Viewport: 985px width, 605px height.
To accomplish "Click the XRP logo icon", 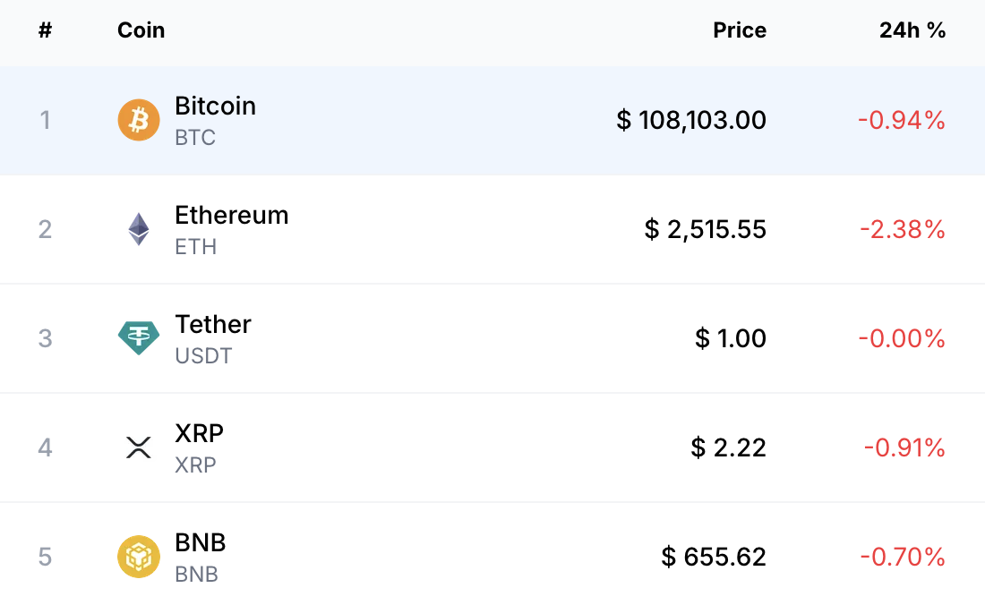I will [139, 447].
